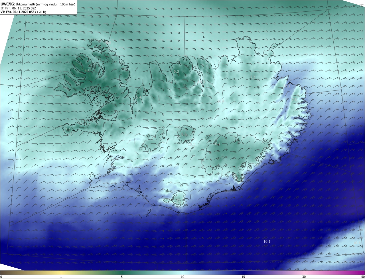The image size is (365, 279).
Task: Click the '1' tick on the color scale
Action: click(61, 277)
